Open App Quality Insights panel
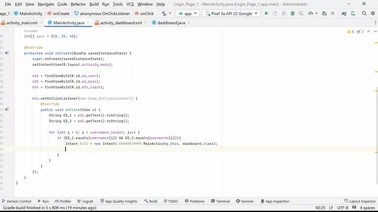Viewport: 378px width, 212px height. [119, 201]
